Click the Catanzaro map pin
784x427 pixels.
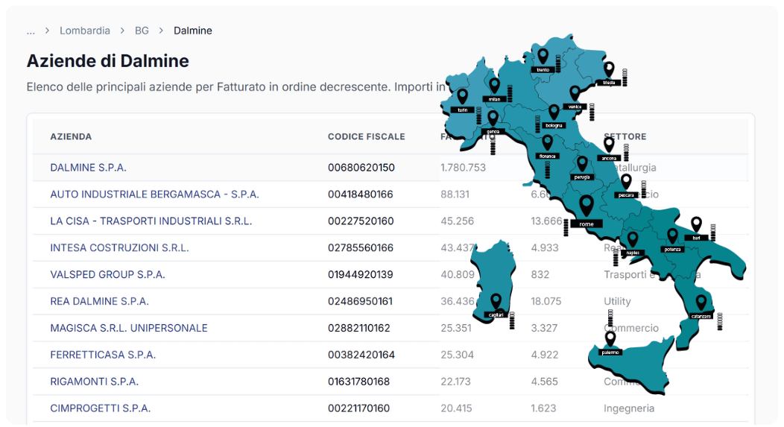701,303
